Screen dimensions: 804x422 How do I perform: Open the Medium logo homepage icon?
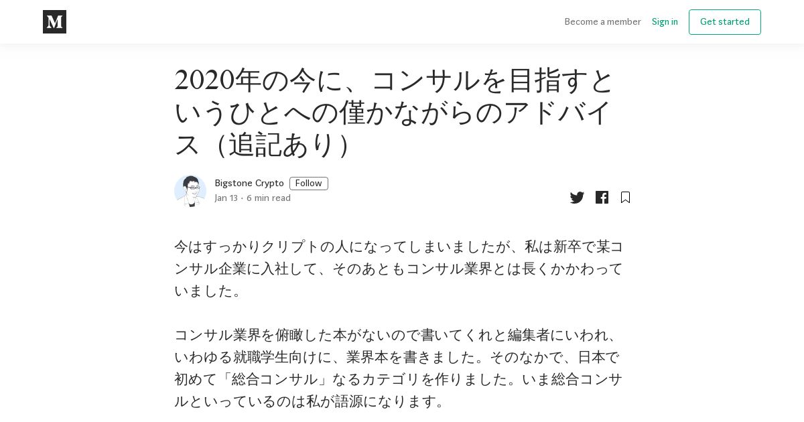54,21
